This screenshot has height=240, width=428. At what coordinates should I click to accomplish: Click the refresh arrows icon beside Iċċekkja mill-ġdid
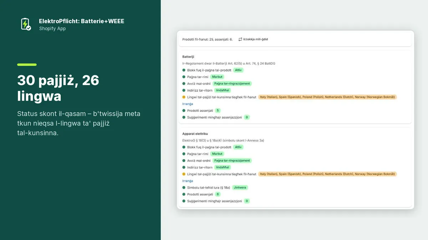(240, 39)
